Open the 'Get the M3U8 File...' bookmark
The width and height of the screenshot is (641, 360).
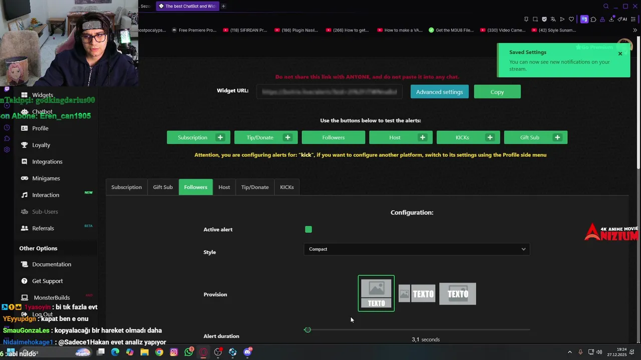coord(451,30)
